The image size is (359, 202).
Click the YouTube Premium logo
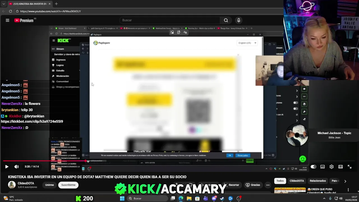tap(24, 20)
